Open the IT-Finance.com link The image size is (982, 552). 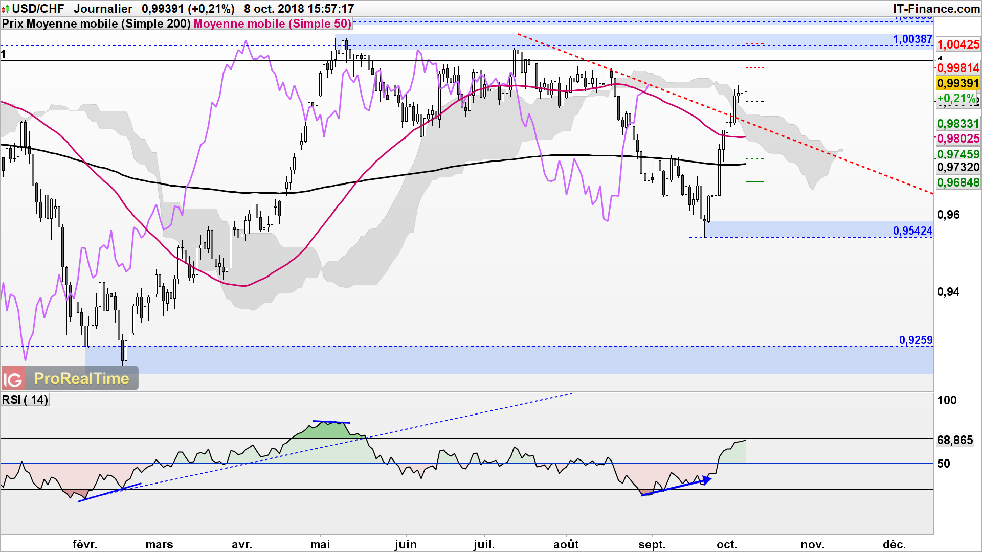[x=936, y=9]
